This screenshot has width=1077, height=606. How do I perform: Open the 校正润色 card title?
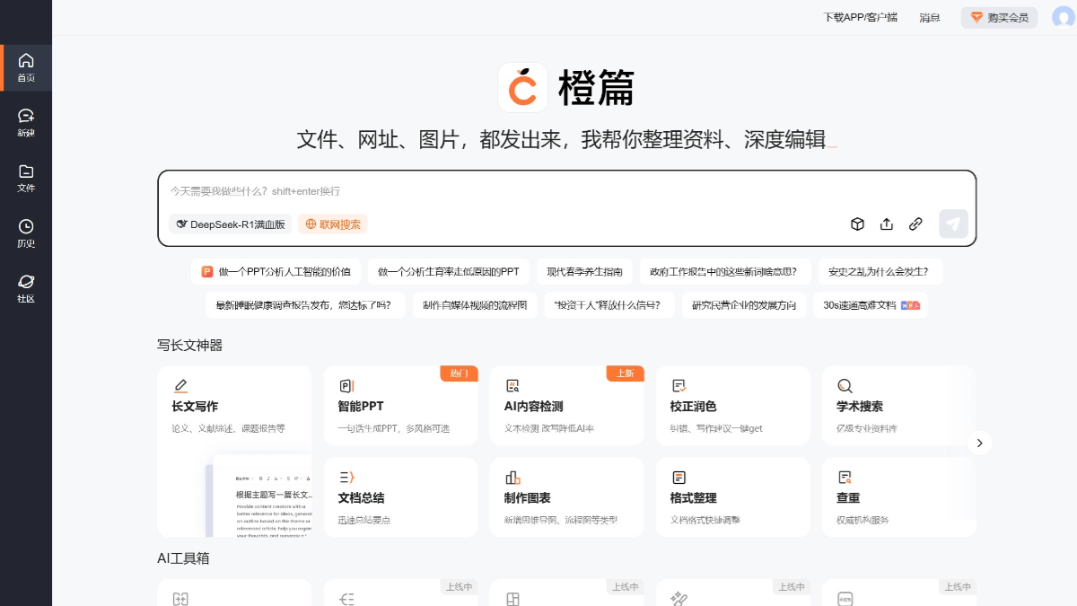tap(693, 407)
